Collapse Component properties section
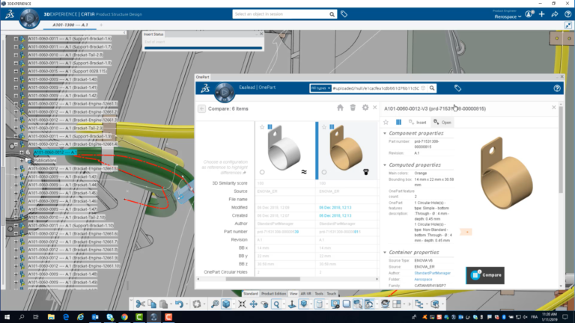 [x=385, y=133]
